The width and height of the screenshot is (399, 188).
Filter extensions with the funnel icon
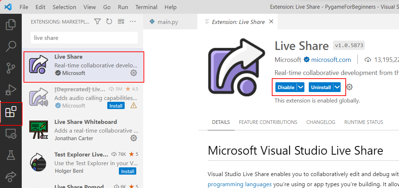click(97, 22)
